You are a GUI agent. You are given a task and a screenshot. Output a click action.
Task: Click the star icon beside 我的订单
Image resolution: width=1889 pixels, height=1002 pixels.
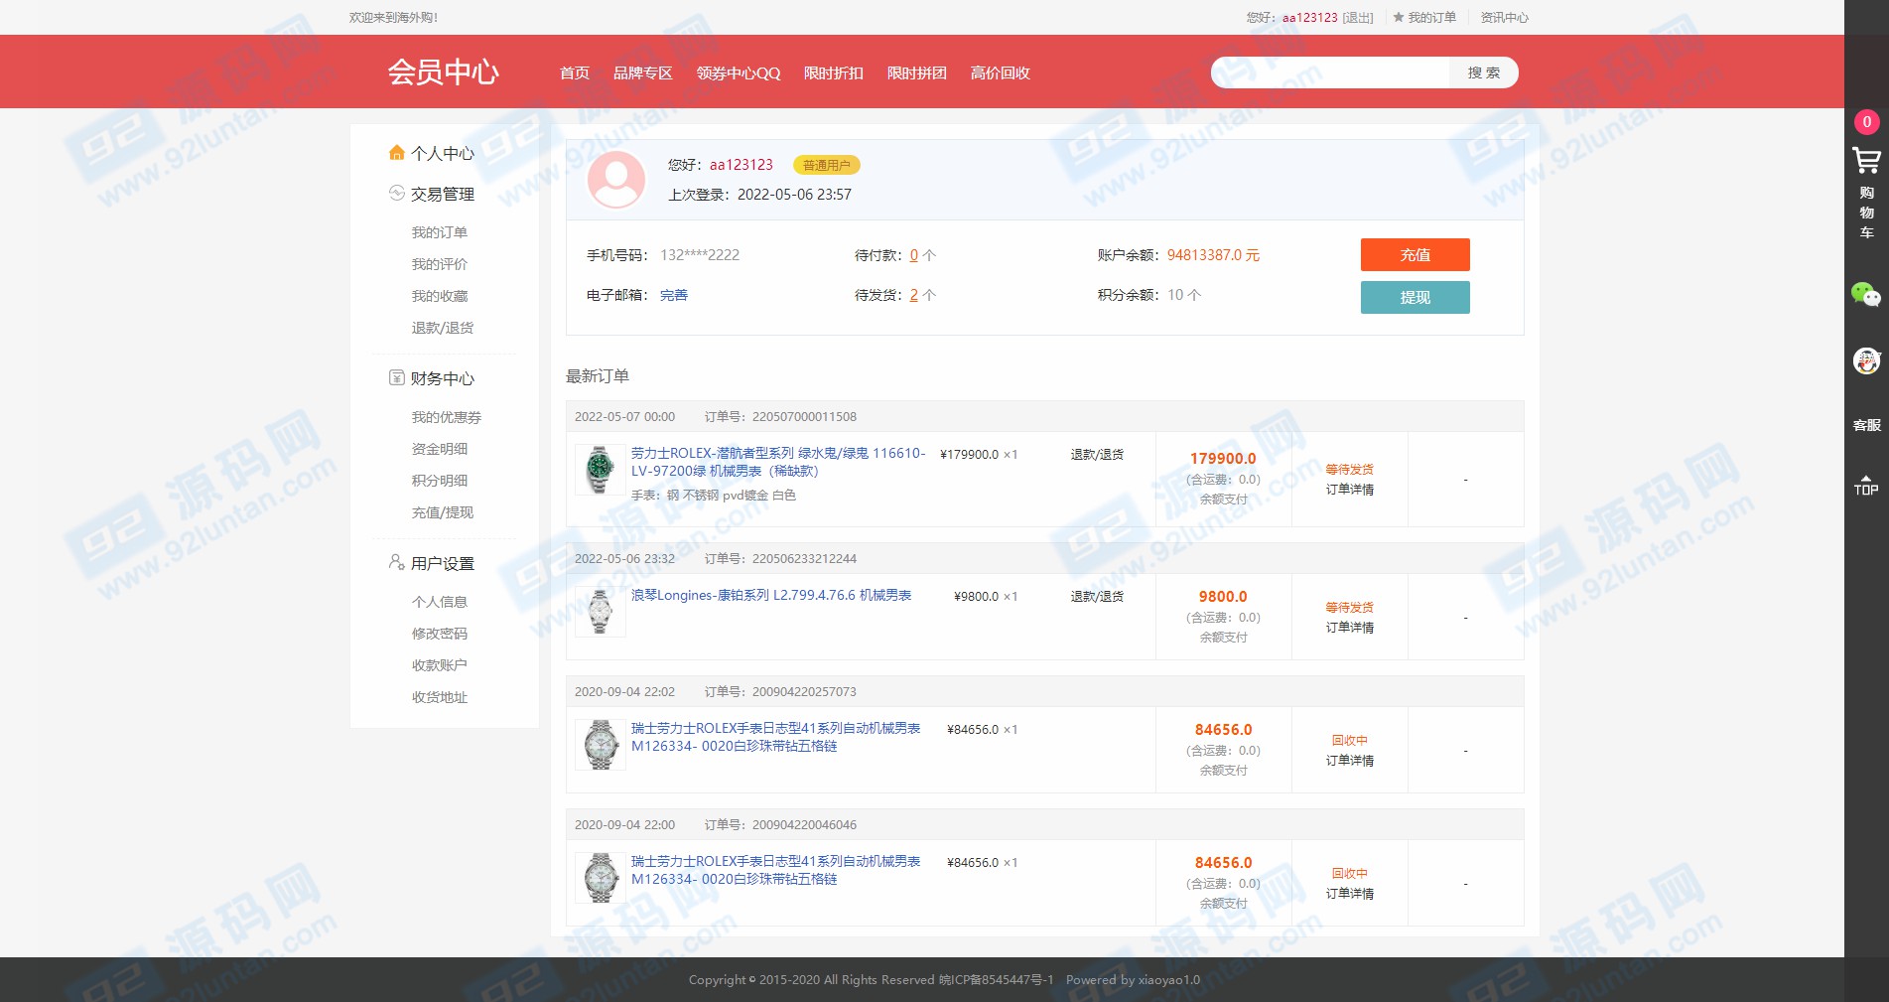1399,17
